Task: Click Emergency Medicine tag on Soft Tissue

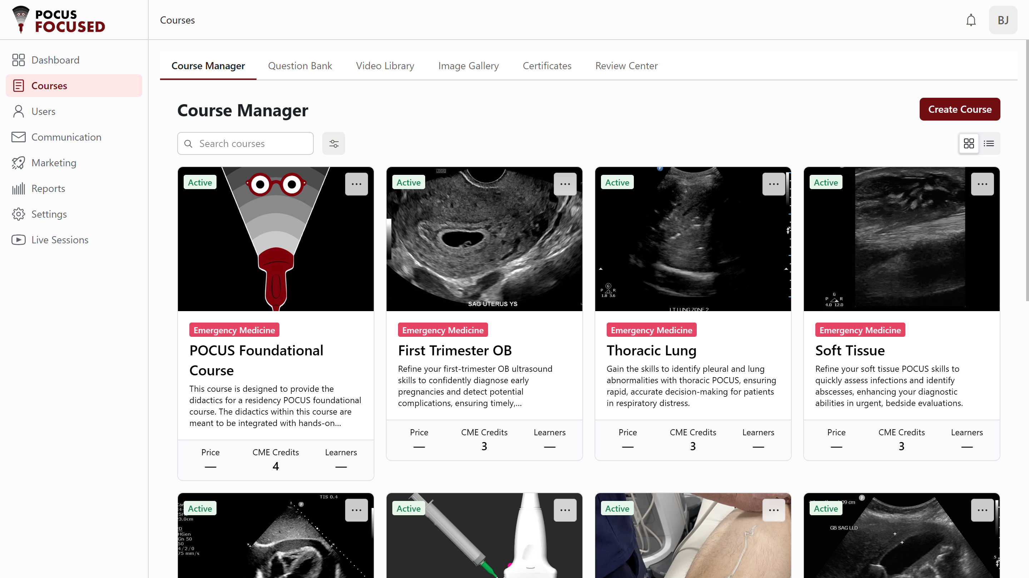Action: (x=860, y=330)
